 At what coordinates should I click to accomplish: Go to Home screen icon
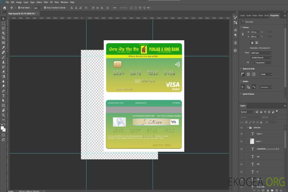tap(5, 8)
